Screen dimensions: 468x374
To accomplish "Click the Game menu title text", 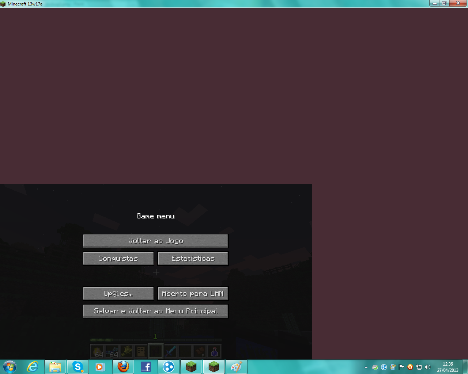I will click(155, 216).
